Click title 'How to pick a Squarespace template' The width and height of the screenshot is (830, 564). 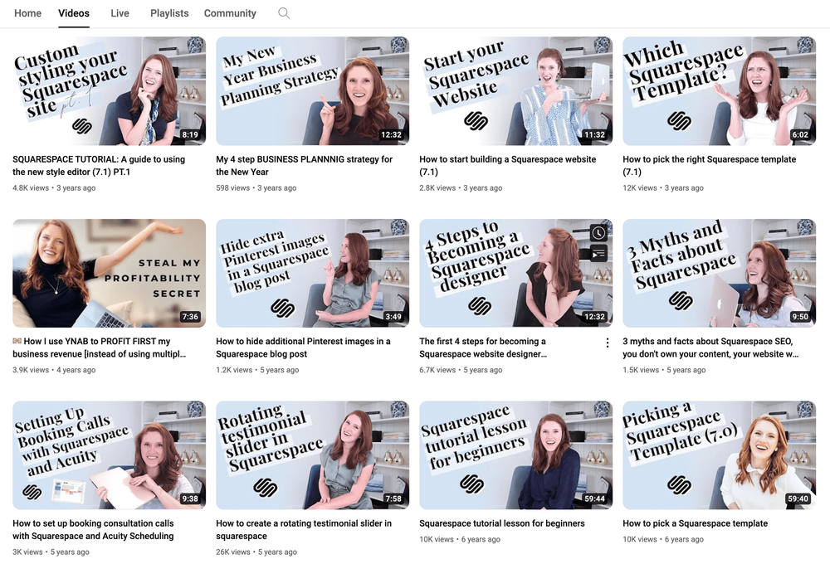click(x=695, y=523)
